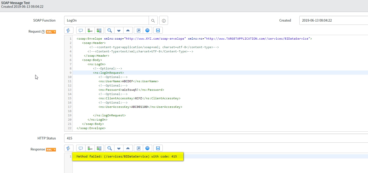
Task: Open Search in Request editor toolbar
Action: tap(109, 30)
